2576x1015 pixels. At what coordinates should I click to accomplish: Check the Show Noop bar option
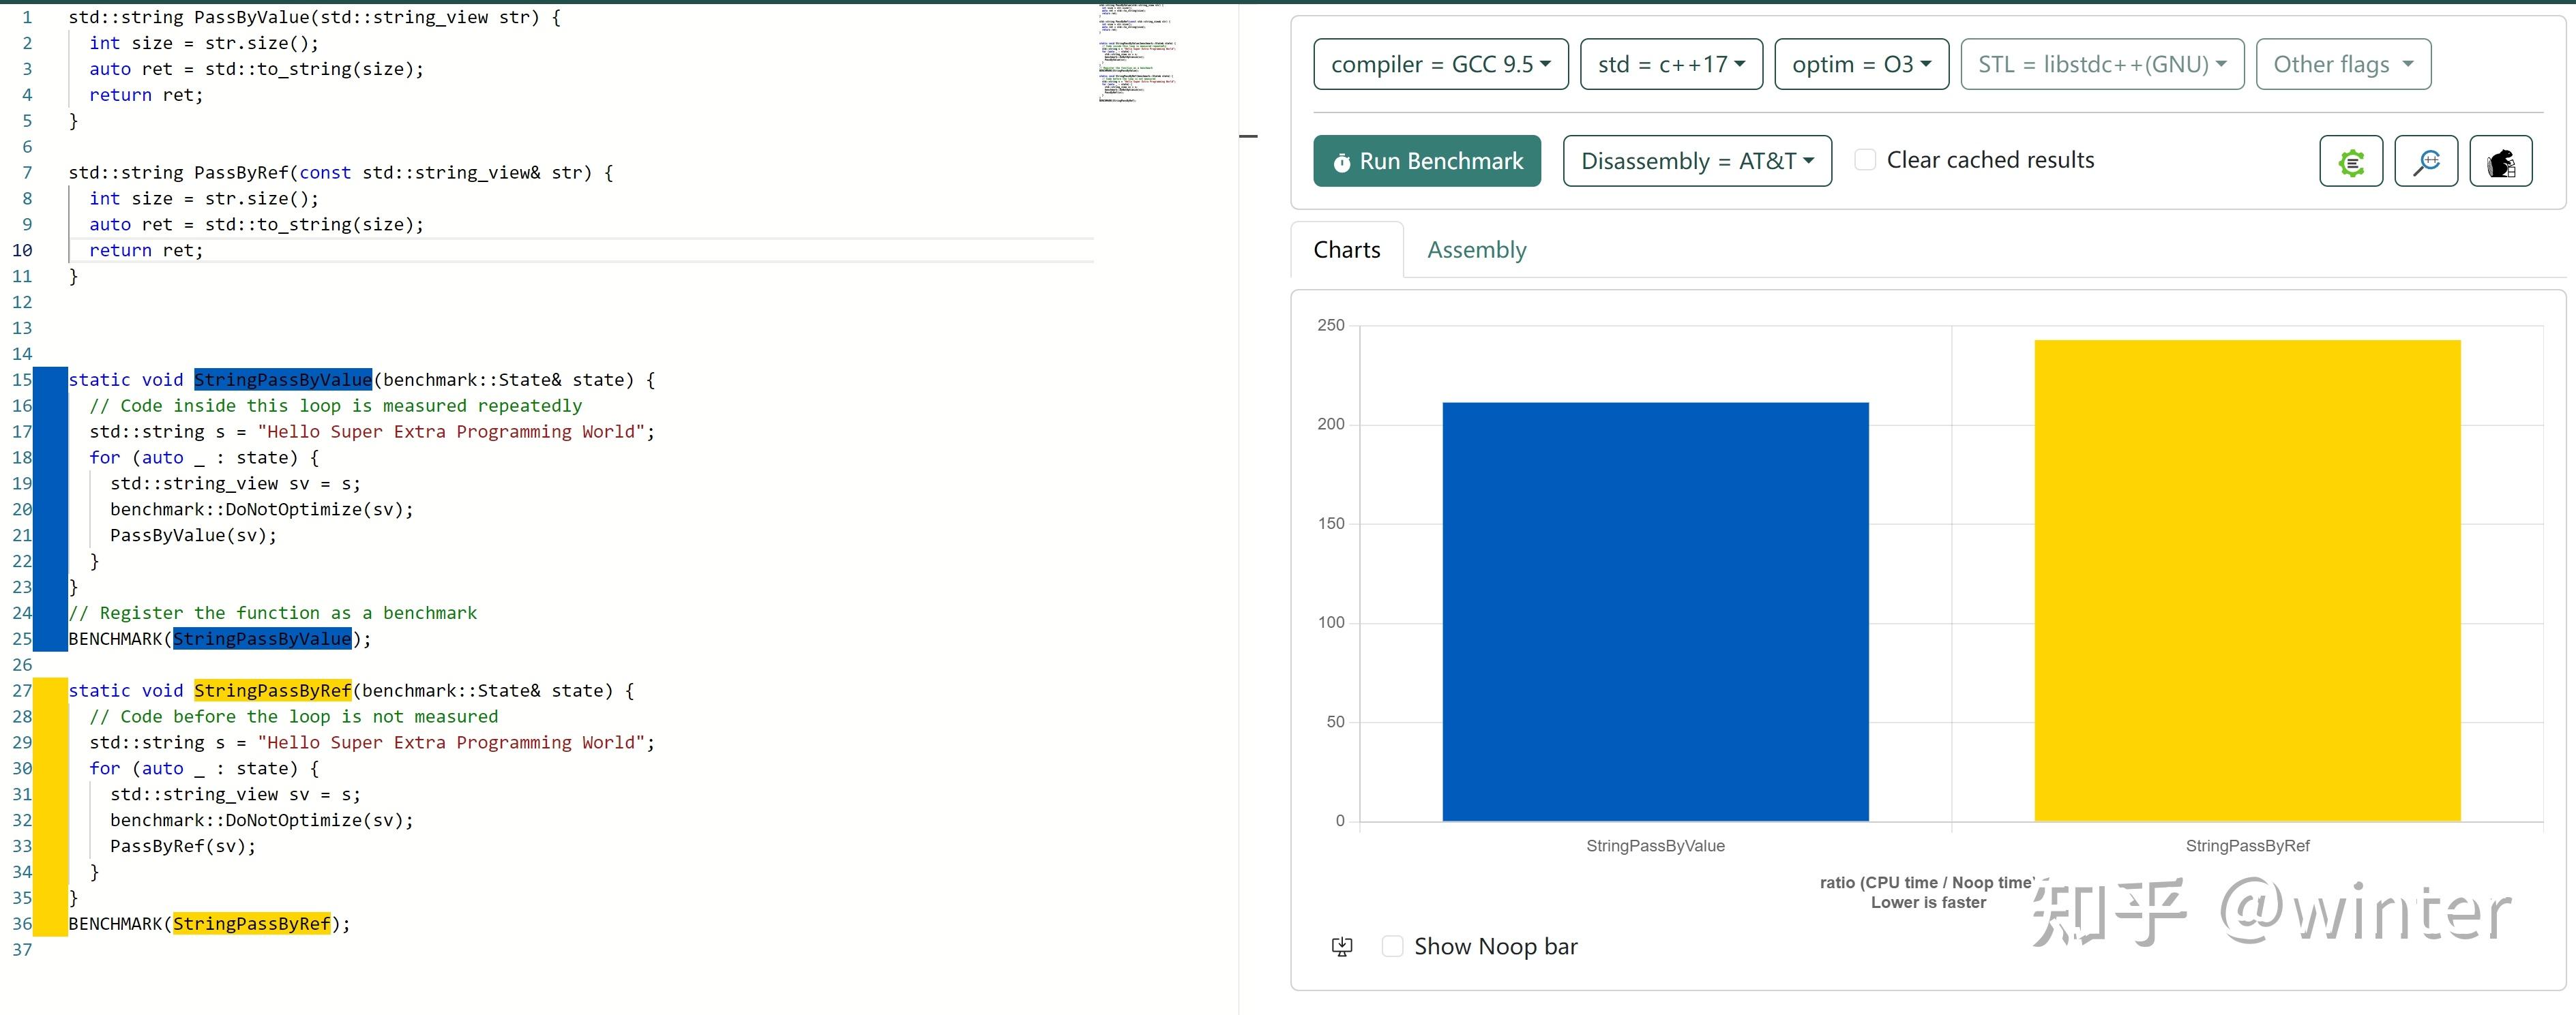click(1392, 946)
